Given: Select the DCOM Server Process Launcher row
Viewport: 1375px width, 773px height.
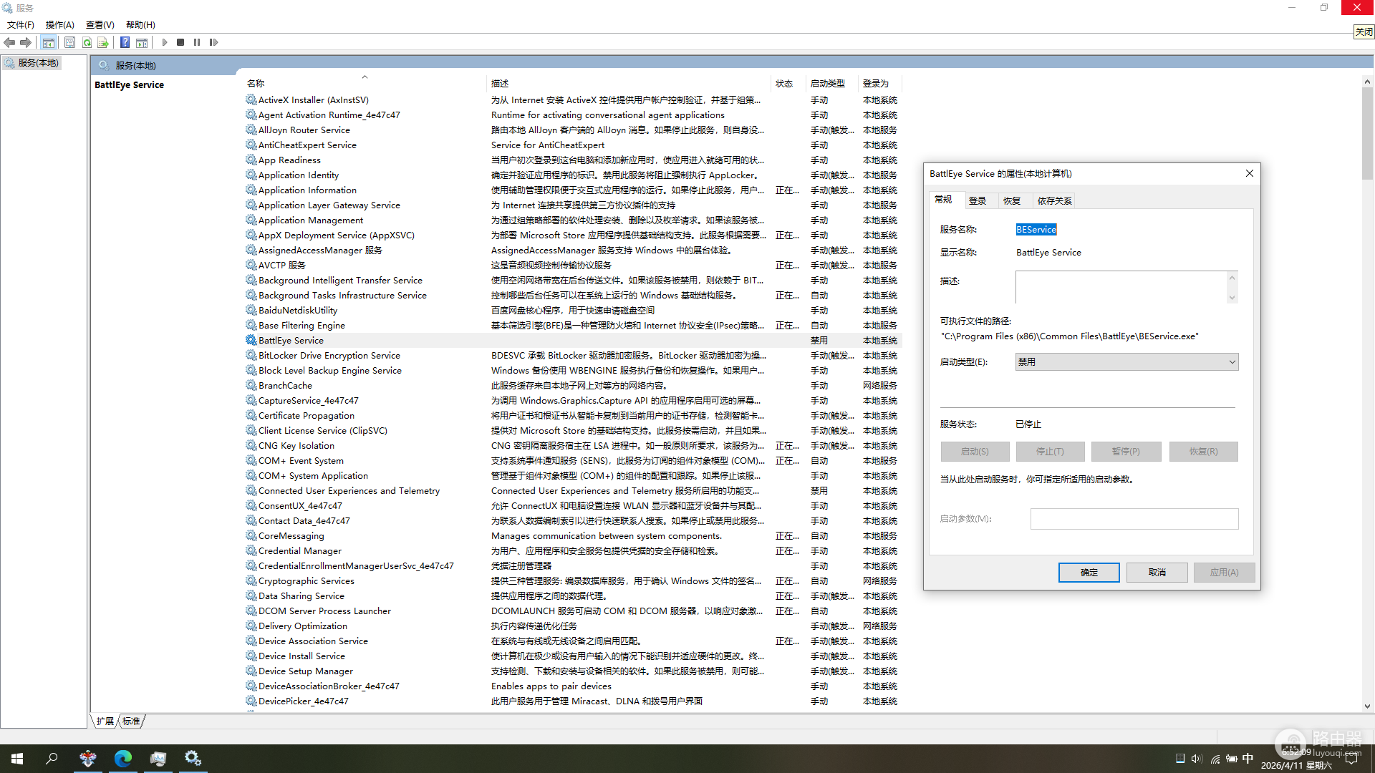Looking at the screenshot, I should [x=572, y=611].
